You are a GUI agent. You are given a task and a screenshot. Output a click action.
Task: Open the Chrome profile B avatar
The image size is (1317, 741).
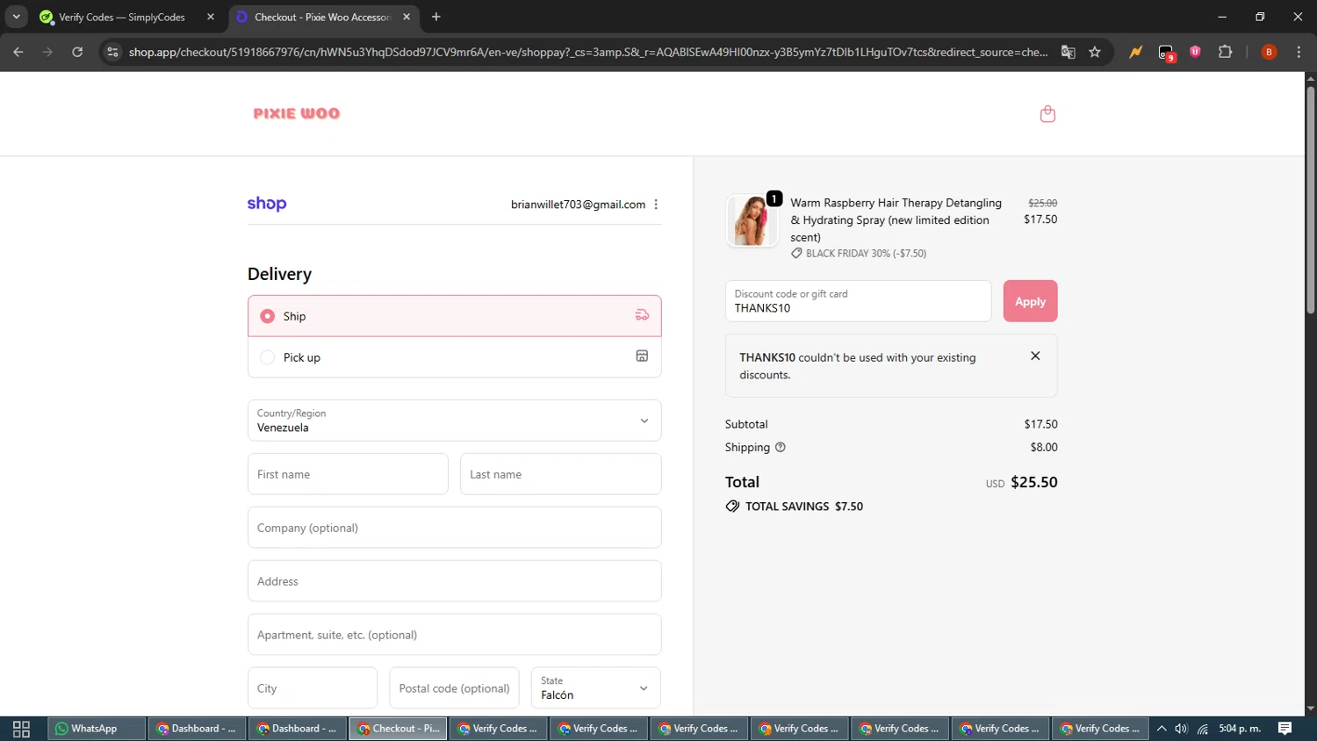coord(1269,52)
